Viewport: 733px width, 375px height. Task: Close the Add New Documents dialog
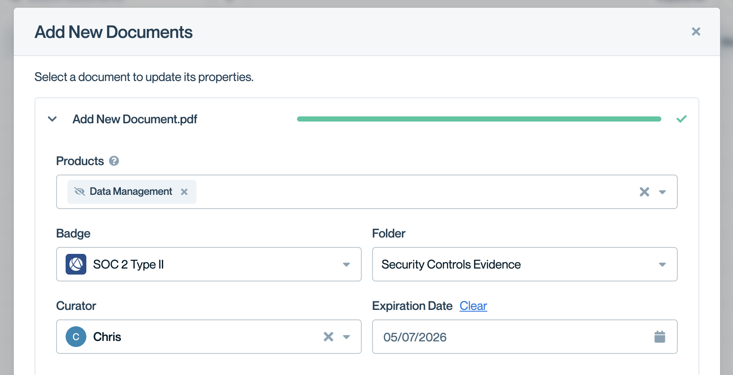click(x=696, y=31)
